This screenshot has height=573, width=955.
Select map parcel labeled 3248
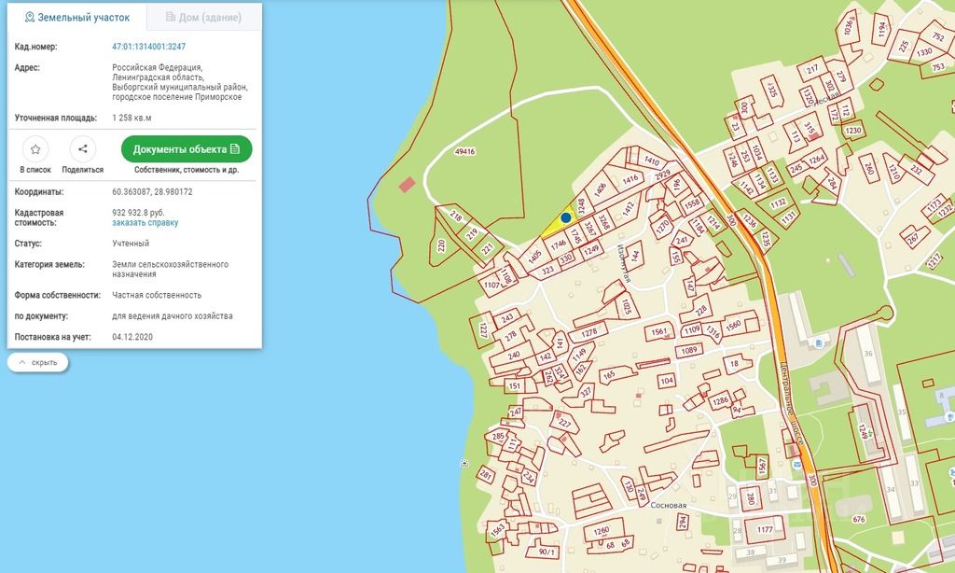click(581, 206)
